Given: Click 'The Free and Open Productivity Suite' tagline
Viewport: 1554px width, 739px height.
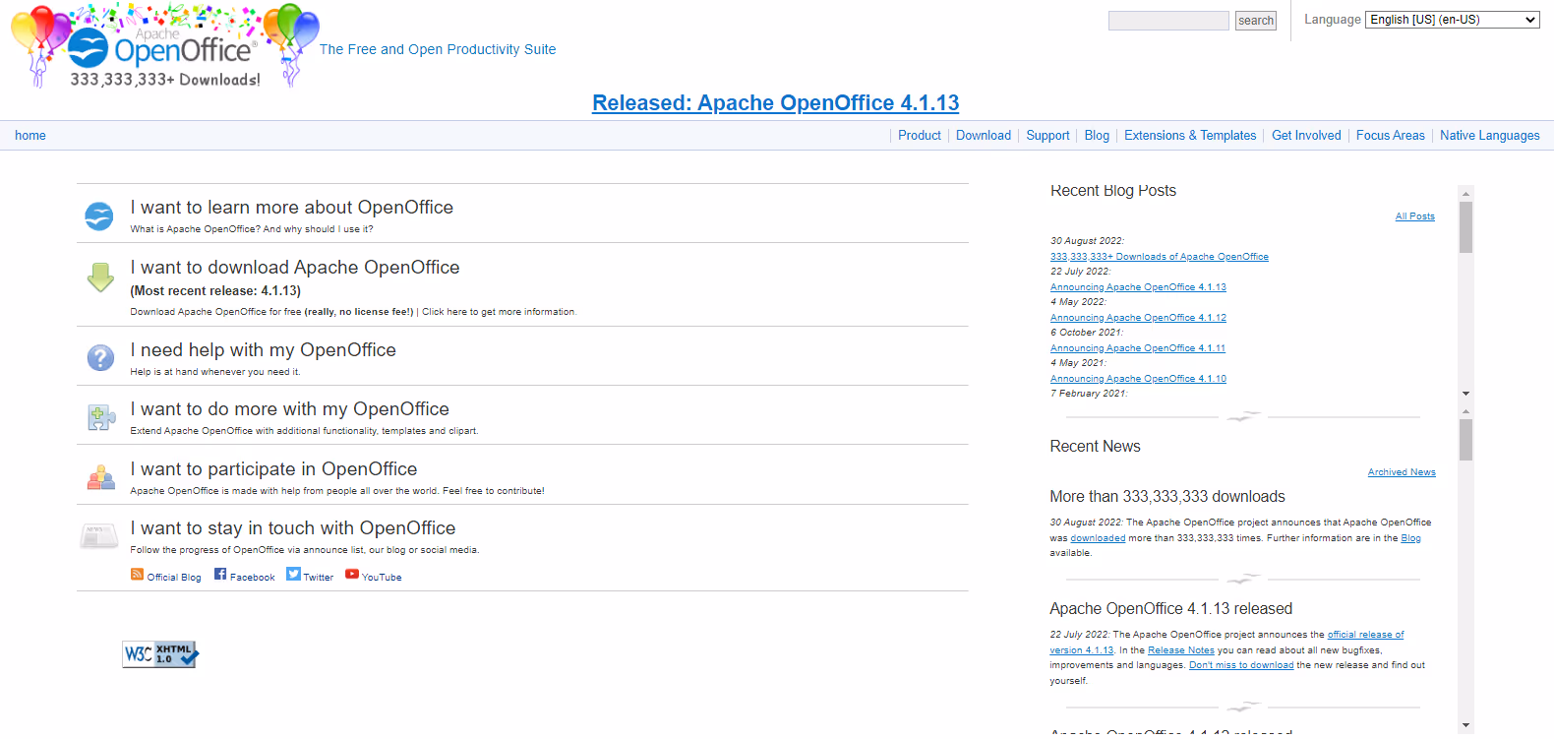Looking at the screenshot, I should pyautogui.click(x=438, y=49).
